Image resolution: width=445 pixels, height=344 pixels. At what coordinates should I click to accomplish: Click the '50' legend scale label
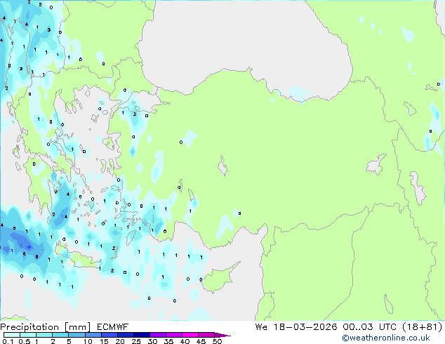[x=217, y=341]
